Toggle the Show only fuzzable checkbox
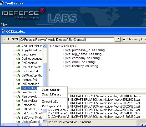Screen dimensions: 146x127 click(124, 39)
